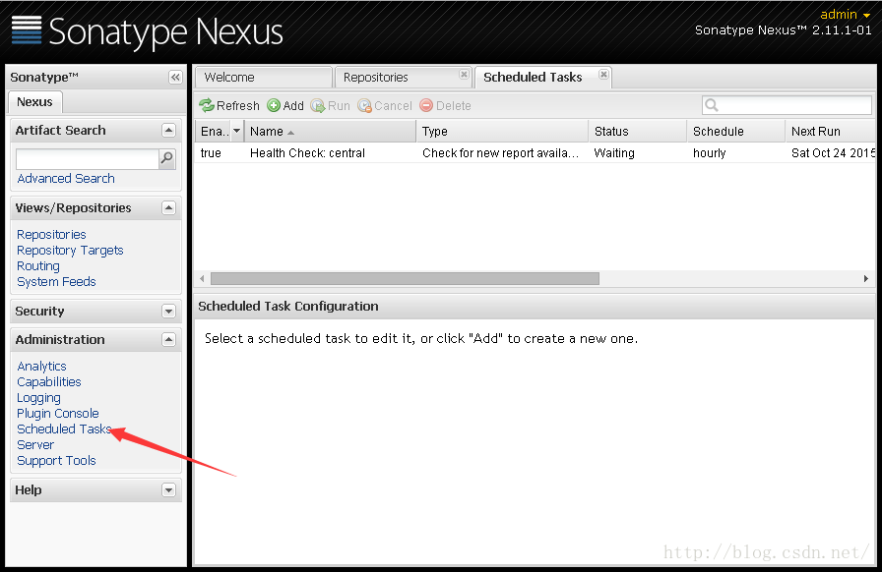This screenshot has width=882, height=572.
Task: Click the Artifact Search magnifier icon
Action: tap(167, 158)
